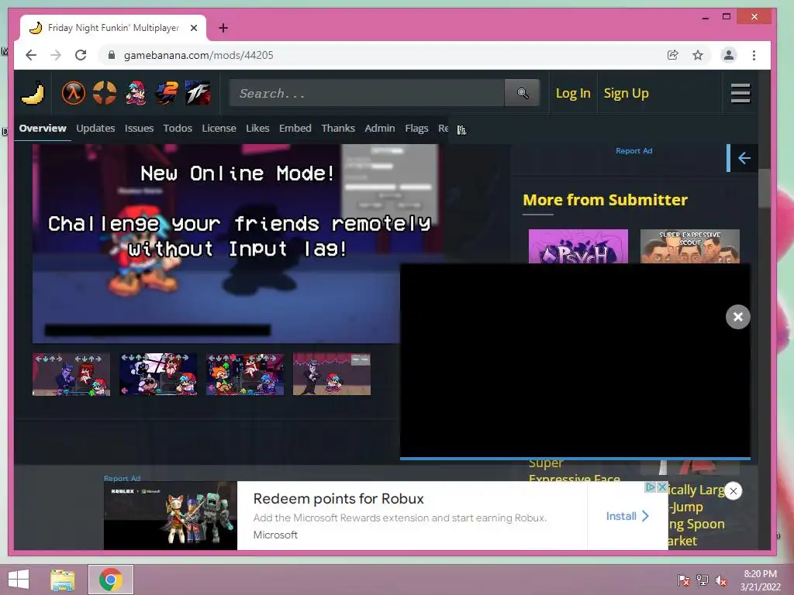Image resolution: width=794 pixels, height=595 pixels.
Task: Dismiss the bottom banner ad overlay
Action: click(733, 490)
